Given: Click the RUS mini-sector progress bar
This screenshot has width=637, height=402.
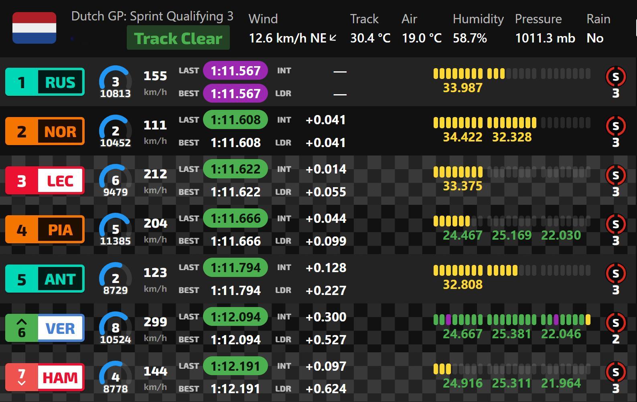Looking at the screenshot, I should [512, 73].
